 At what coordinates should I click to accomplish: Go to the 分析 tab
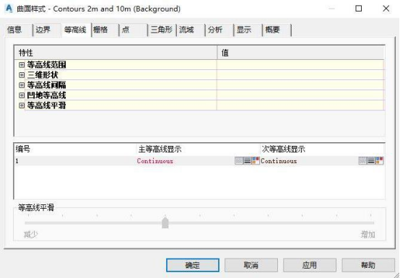[219, 30]
